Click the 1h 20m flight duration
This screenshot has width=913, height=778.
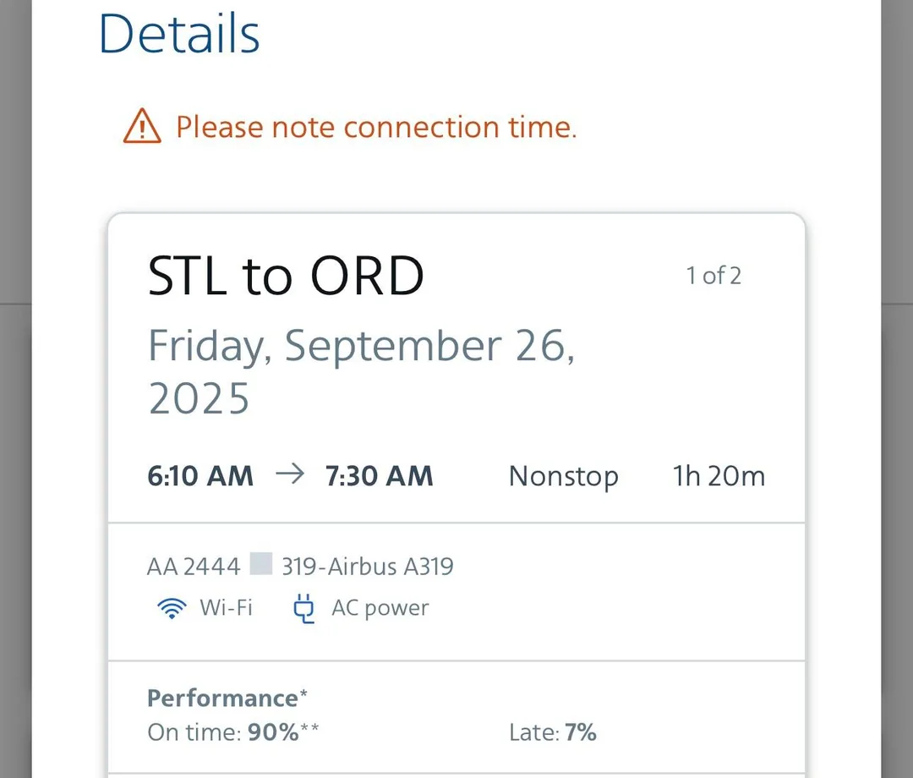719,476
